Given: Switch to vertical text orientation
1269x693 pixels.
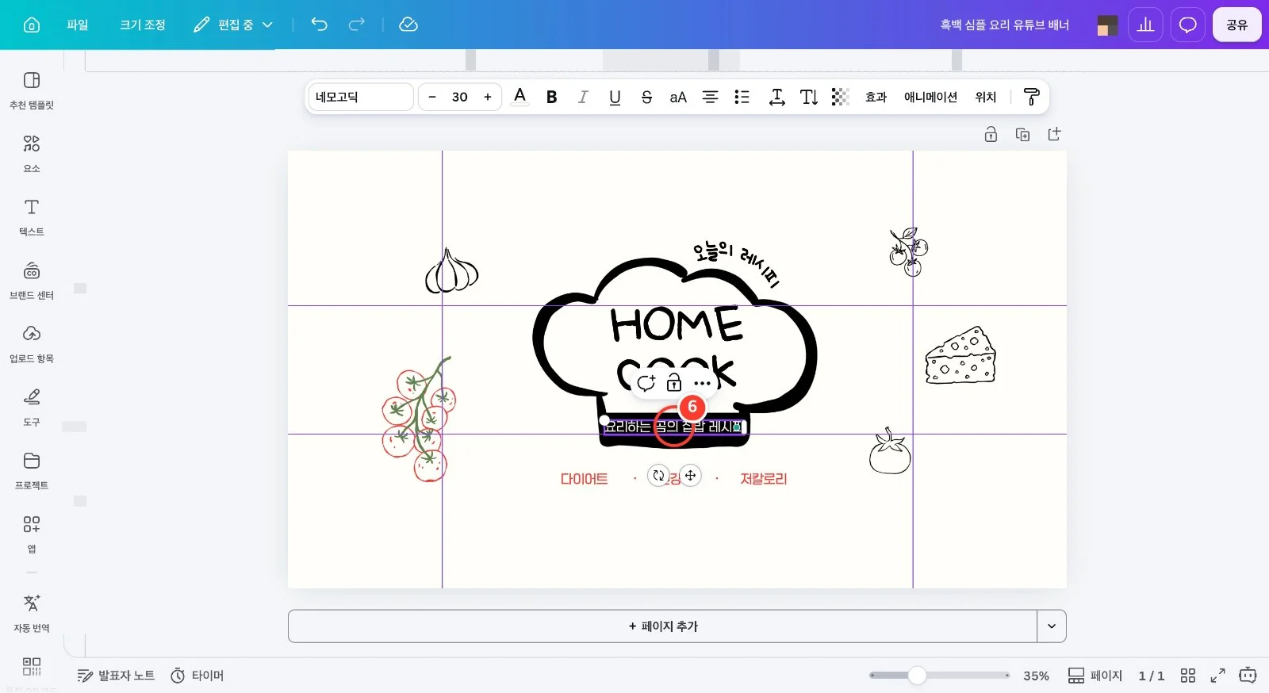Looking at the screenshot, I should [809, 97].
